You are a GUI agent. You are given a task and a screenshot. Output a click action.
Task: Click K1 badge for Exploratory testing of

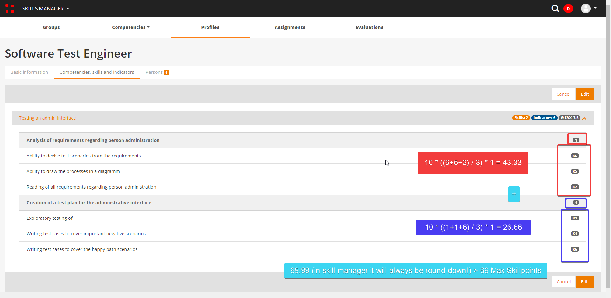pos(575,218)
